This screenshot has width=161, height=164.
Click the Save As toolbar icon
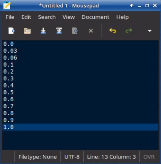(x=59, y=31)
